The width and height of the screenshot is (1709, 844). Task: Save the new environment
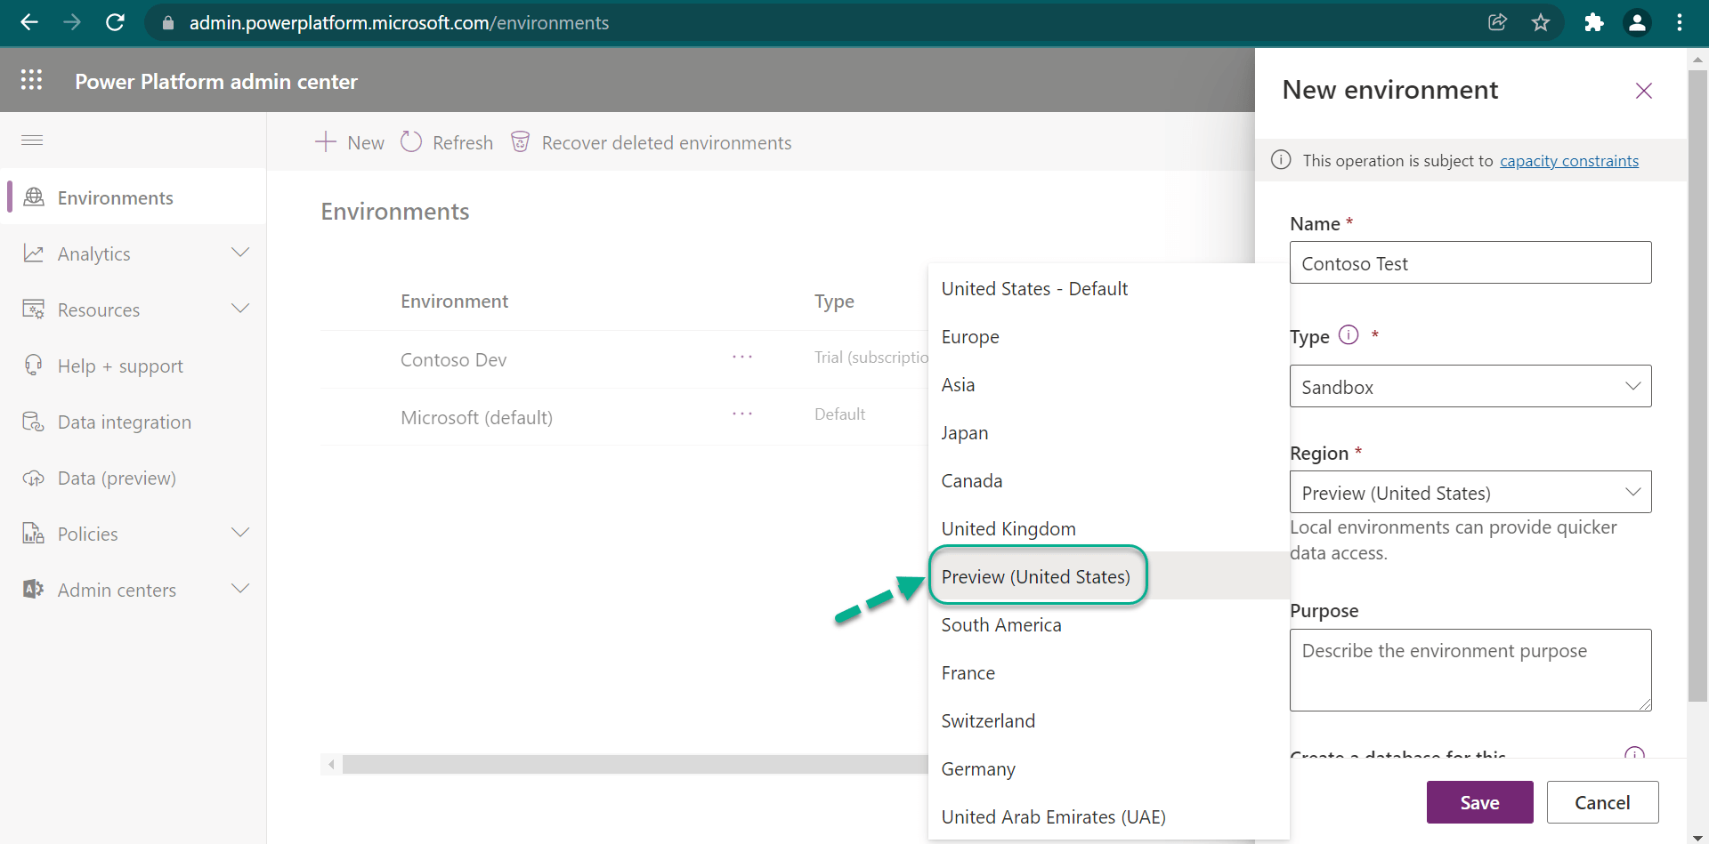(1479, 802)
